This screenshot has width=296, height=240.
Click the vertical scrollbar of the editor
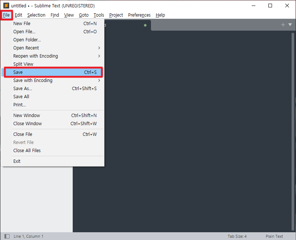(x=293, y=132)
